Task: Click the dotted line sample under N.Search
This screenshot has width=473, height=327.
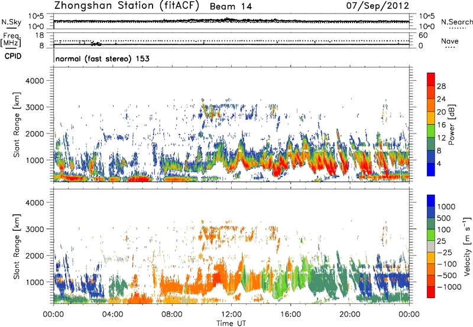Action: (x=458, y=28)
